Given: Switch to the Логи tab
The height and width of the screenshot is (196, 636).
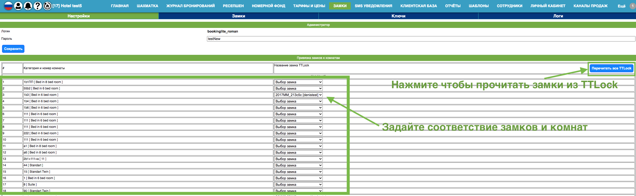Looking at the screenshot, I should pyautogui.click(x=558, y=16).
